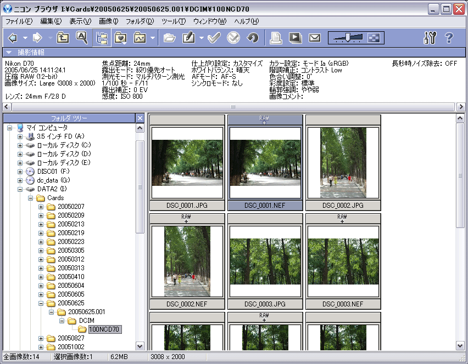Open the favorite folders heart icon
Screen dimensions: 468x364
(120, 38)
